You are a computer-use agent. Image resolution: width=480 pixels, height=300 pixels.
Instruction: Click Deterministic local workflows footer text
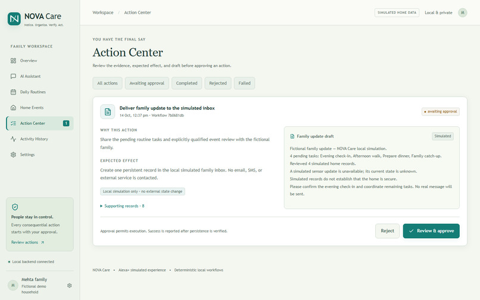tap(199, 270)
